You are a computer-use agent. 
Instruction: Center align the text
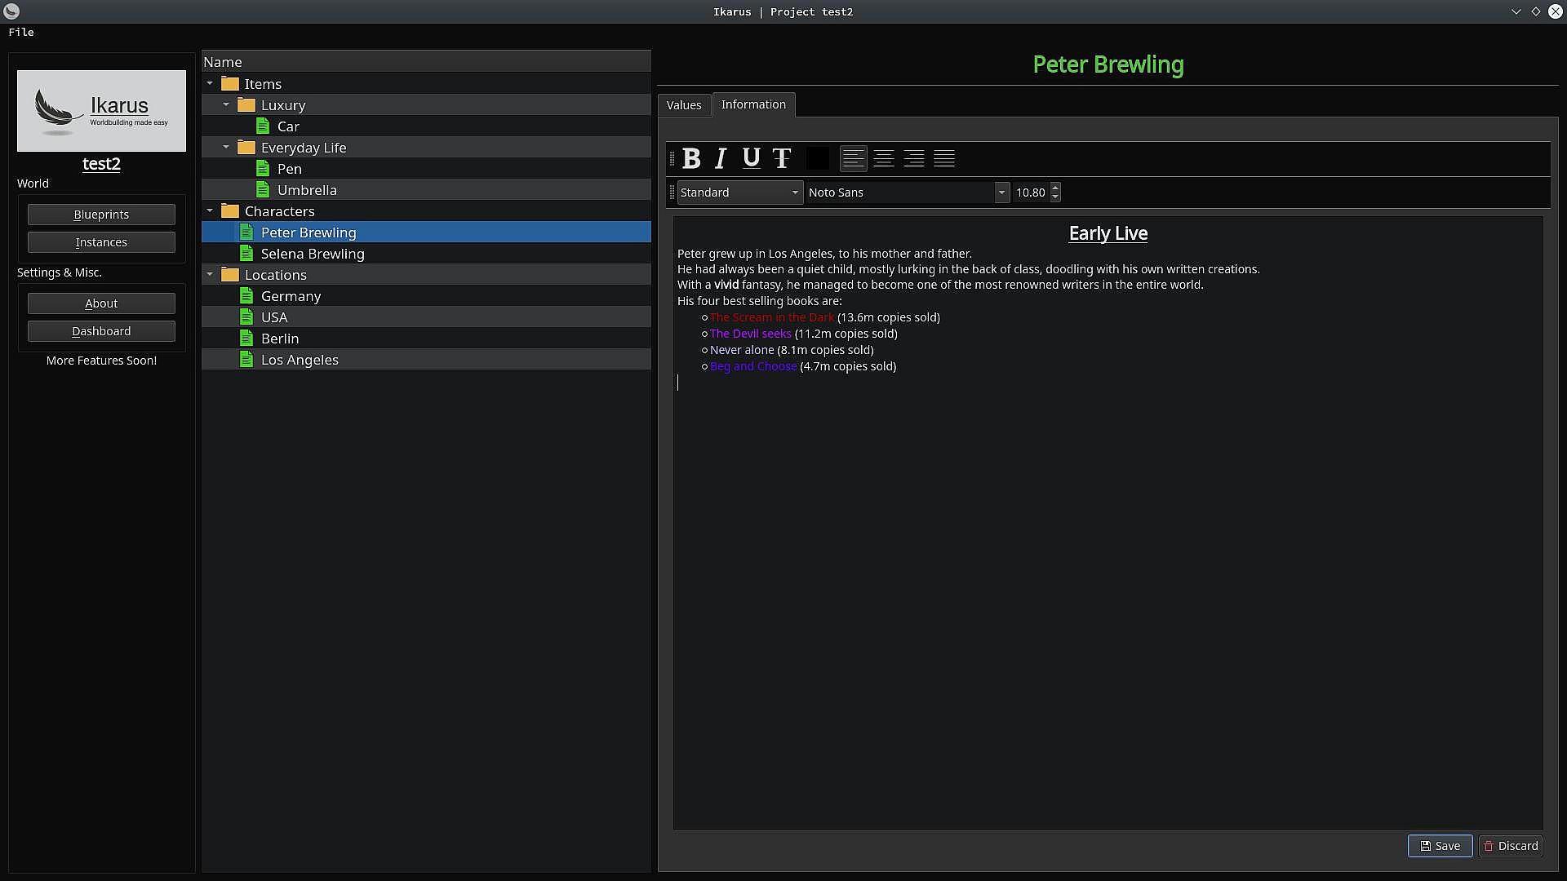[x=883, y=158]
